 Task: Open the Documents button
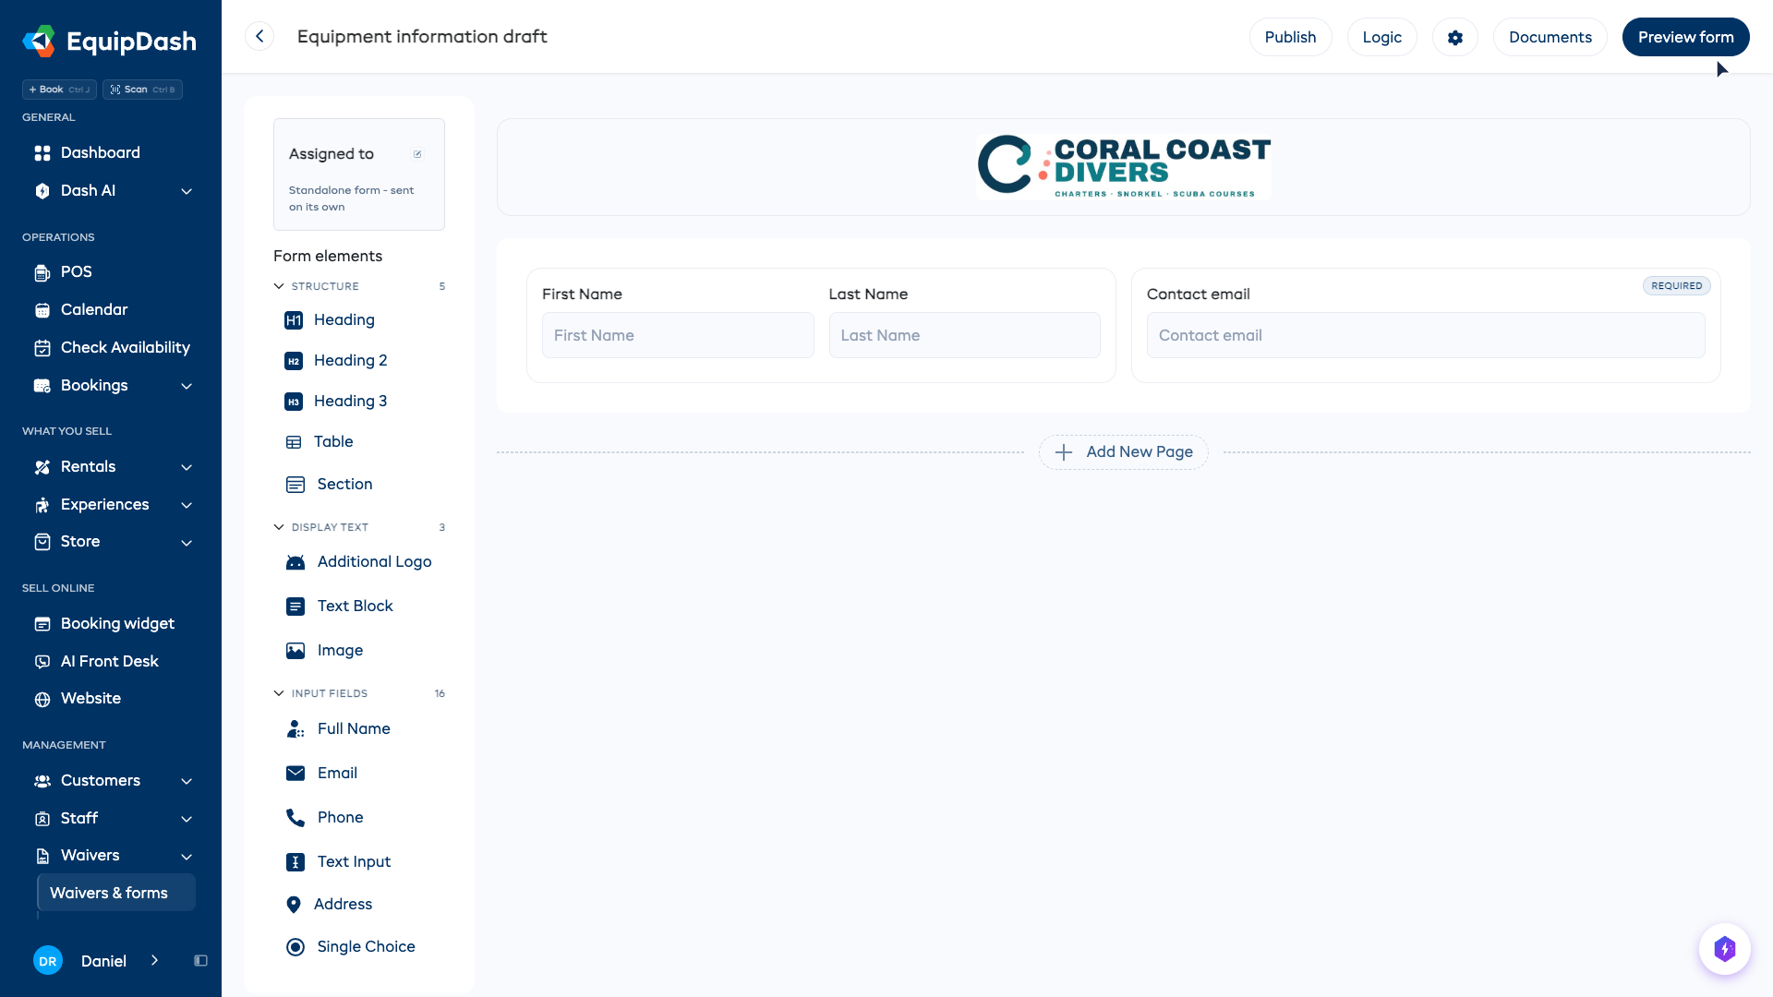click(x=1550, y=37)
